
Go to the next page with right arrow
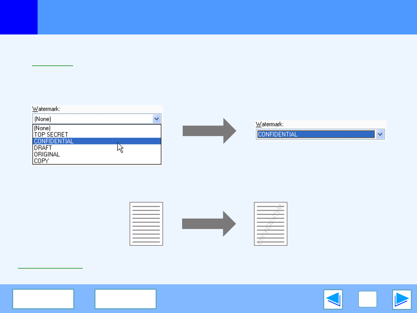[x=401, y=299]
